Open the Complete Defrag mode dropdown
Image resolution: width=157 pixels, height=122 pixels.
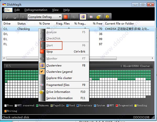[x=45, y=17]
